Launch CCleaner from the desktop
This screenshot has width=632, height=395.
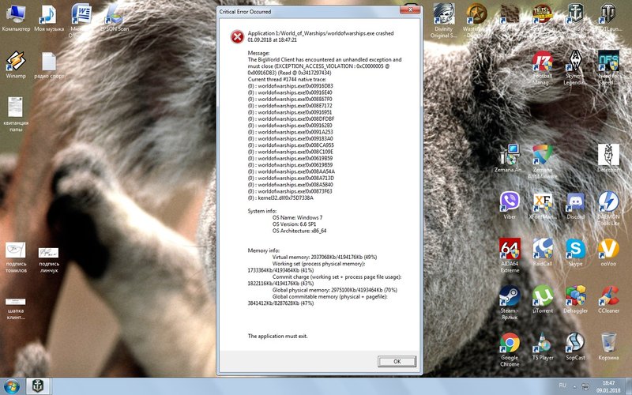coord(608,299)
